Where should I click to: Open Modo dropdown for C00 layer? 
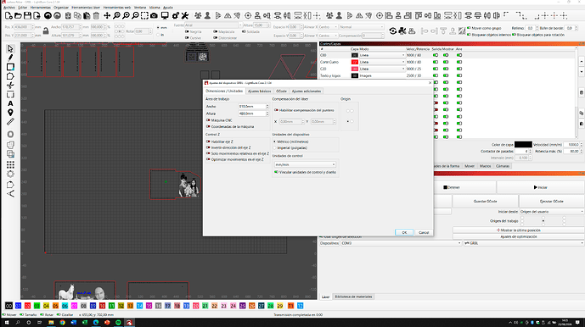[x=382, y=55]
